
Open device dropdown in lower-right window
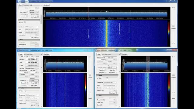111,54
